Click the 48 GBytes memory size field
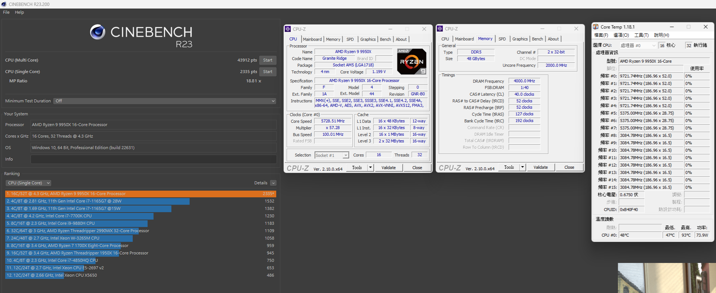716x293 pixels. [476, 59]
